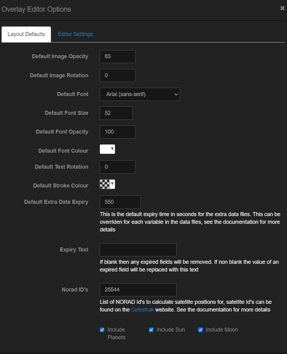Image resolution: width=287 pixels, height=354 pixels.
Task: Click the Default Font Opacity field showing 100
Action: tap(117, 131)
